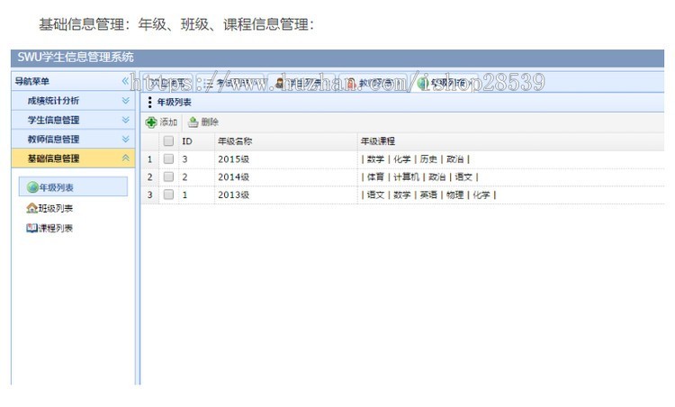Sort by the 年级名称 column header
This screenshot has width=675, height=407.
(x=286, y=141)
